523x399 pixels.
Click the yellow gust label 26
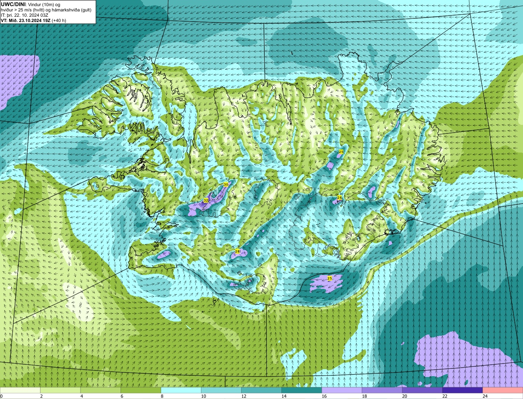(339, 197)
